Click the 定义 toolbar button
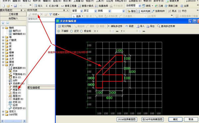Image resolution: width=199 pixels, height=123 pixels. click(x=38, y=6)
